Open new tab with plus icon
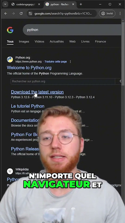Viewport: 125px width, 223px height. [x=81, y=4]
